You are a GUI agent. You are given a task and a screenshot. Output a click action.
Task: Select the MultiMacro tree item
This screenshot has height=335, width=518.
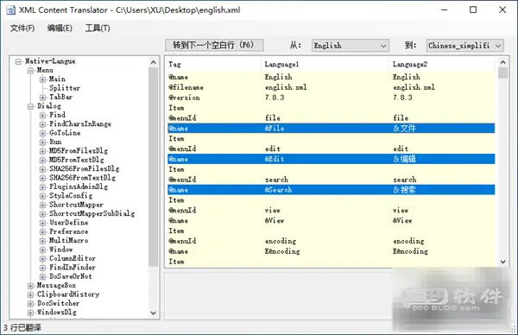point(69,241)
